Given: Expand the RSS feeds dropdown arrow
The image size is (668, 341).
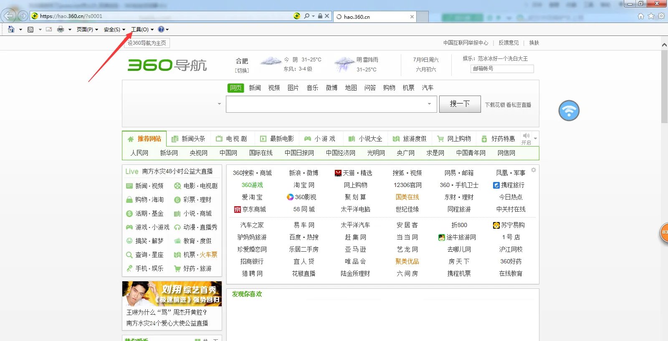Looking at the screenshot, I should tap(40, 30).
